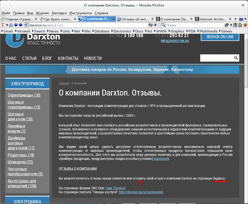Expand the Graphics bookmarks folder
The width and height of the screenshot is (248, 204).
(x=176, y=31)
